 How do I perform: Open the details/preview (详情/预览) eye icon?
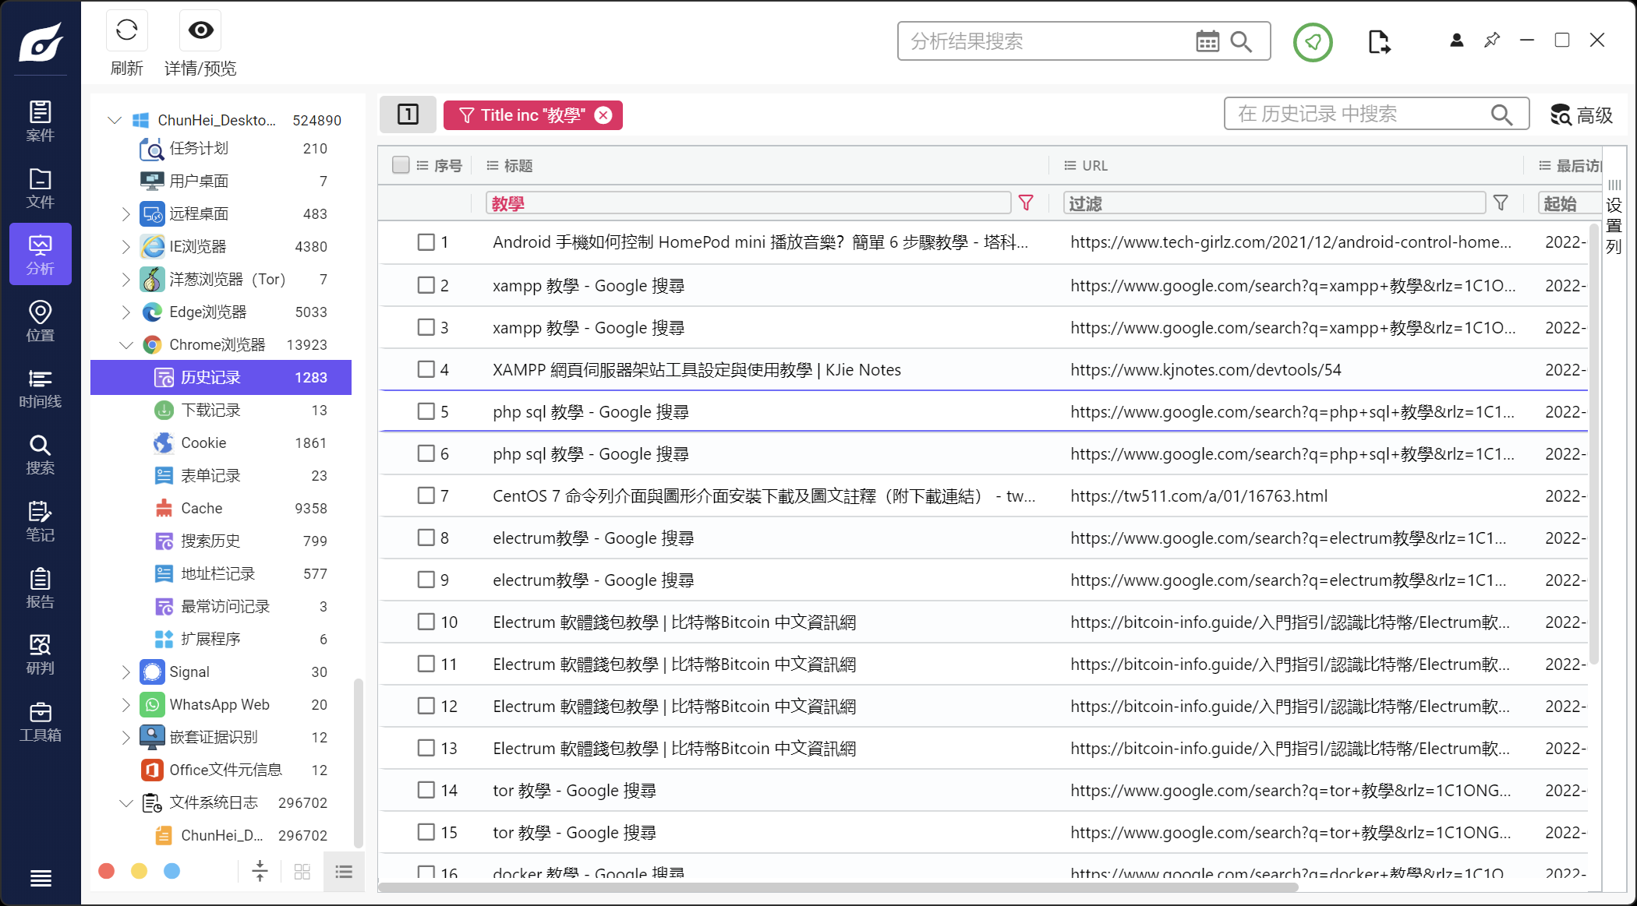click(200, 30)
